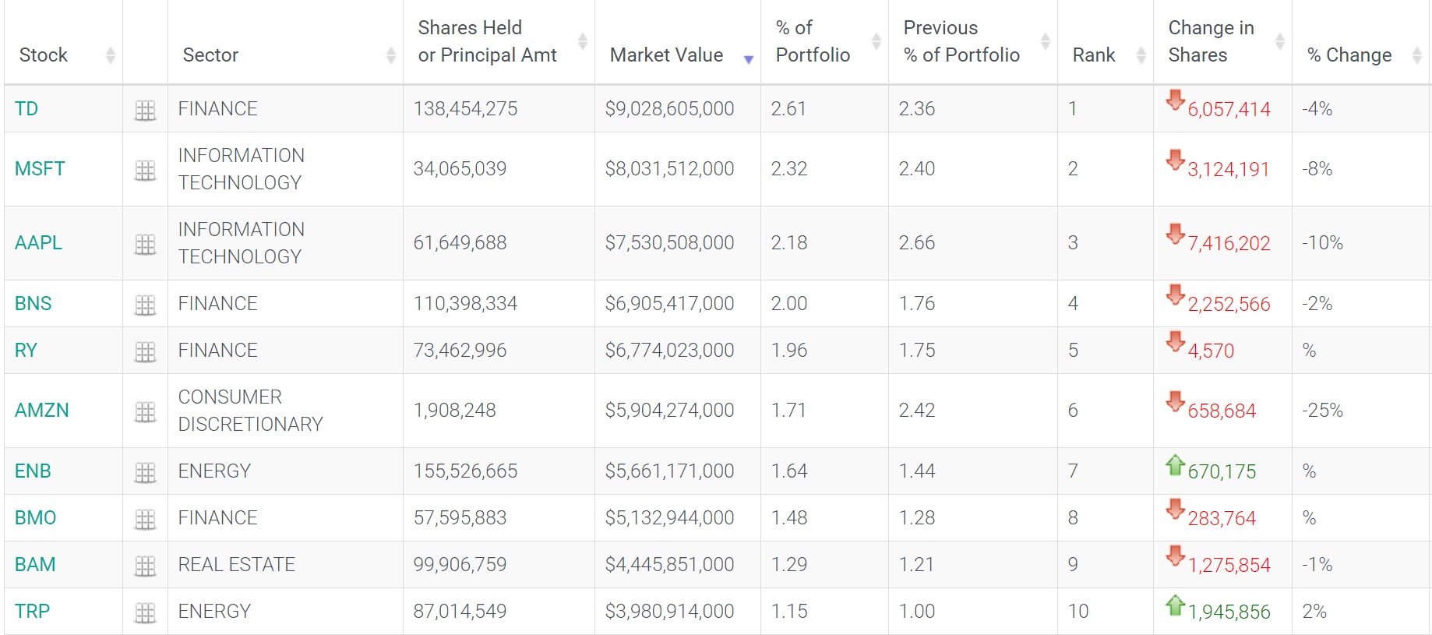Image resolution: width=1432 pixels, height=635 pixels.
Task: Follow the AMZN stock link
Action: [42, 411]
